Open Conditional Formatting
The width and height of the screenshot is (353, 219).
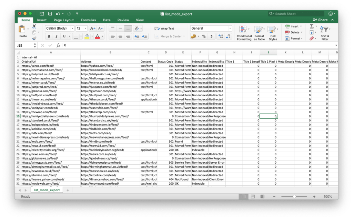pos(244,33)
